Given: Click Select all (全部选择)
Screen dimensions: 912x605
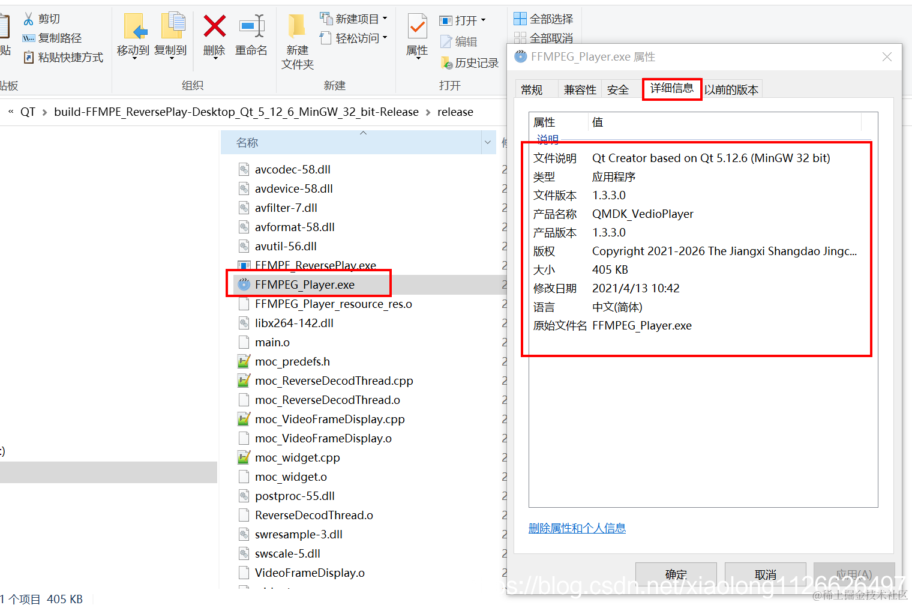Looking at the screenshot, I should point(544,19).
